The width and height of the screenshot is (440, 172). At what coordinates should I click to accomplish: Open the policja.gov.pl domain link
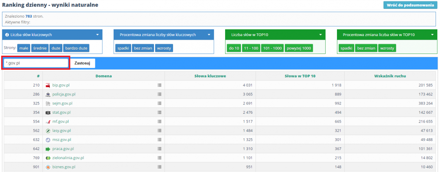pyautogui.click(x=64, y=94)
